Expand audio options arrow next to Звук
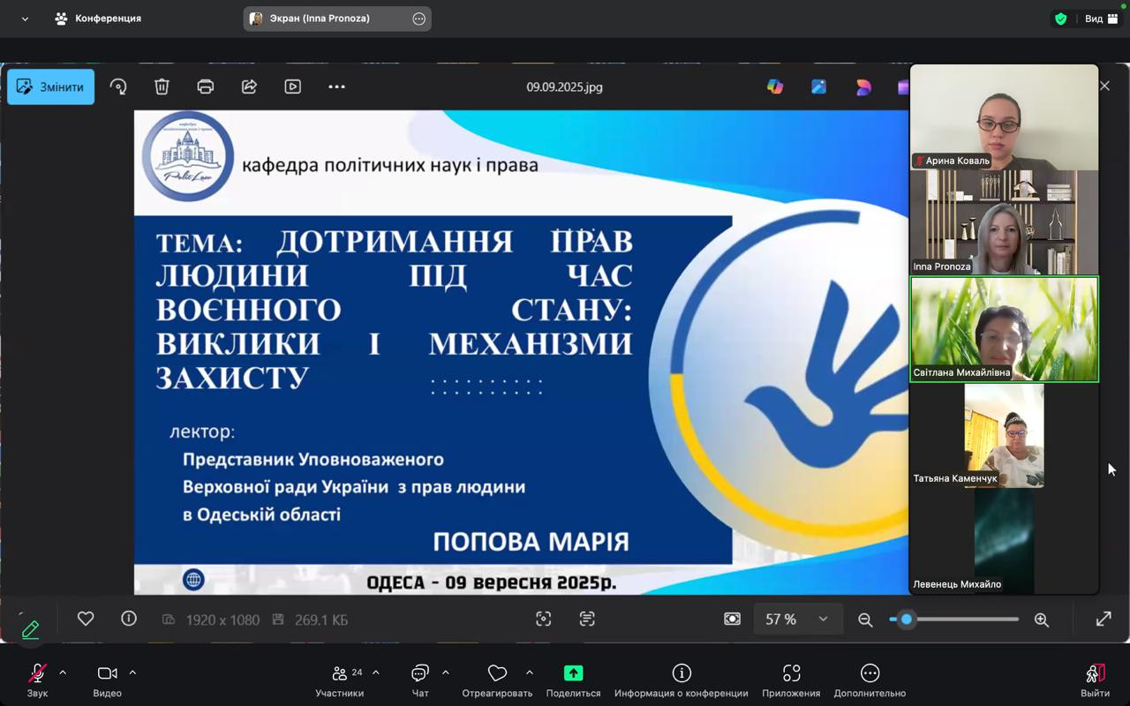The height and width of the screenshot is (706, 1130). 63,672
